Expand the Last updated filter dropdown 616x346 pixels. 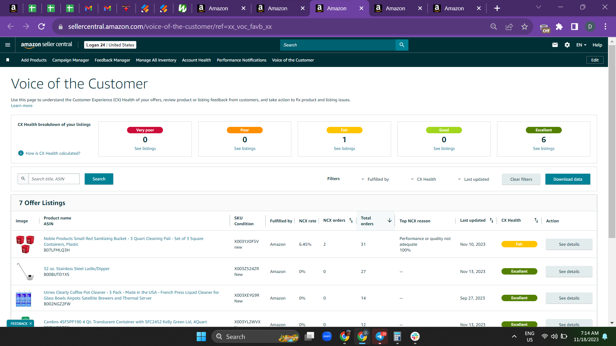474,179
